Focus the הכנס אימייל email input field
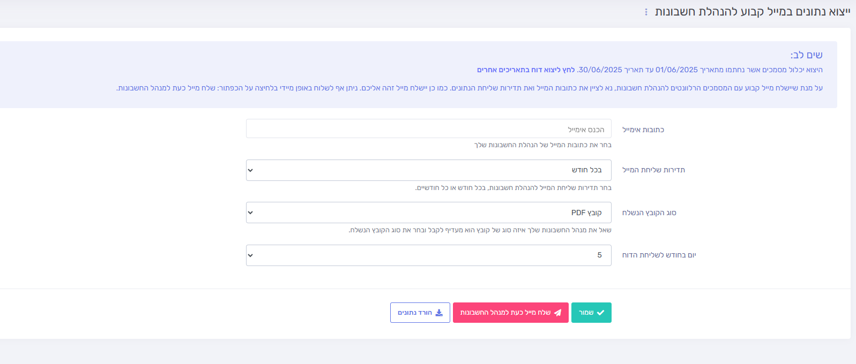 click(x=429, y=128)
